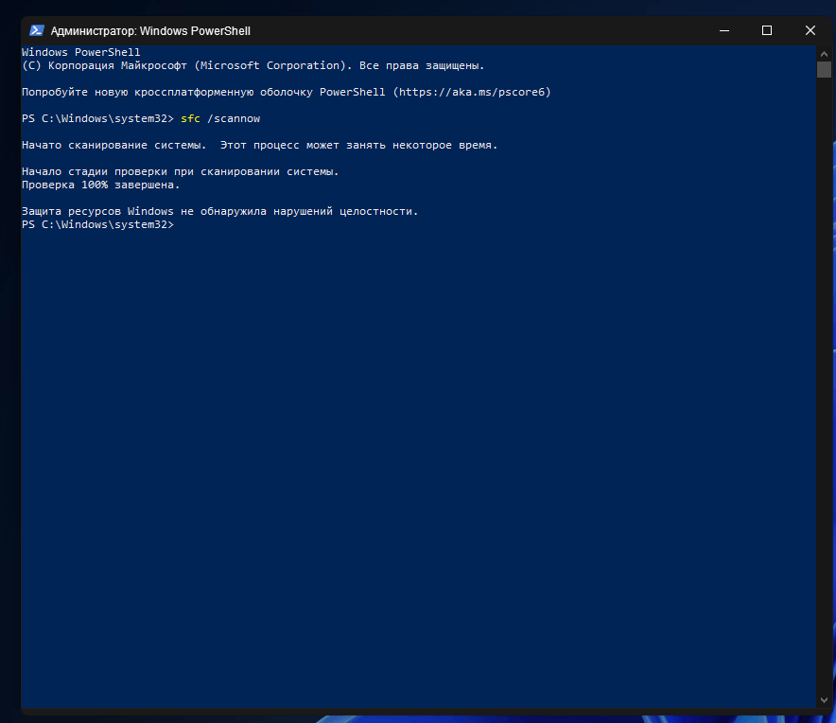Click the 'Защита ресурсов Windows' result line

(219, 211)
